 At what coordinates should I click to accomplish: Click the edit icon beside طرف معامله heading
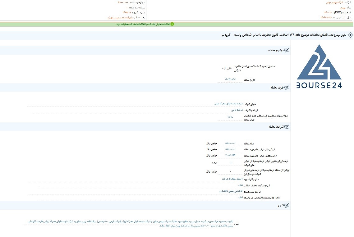tap(287, 88)
